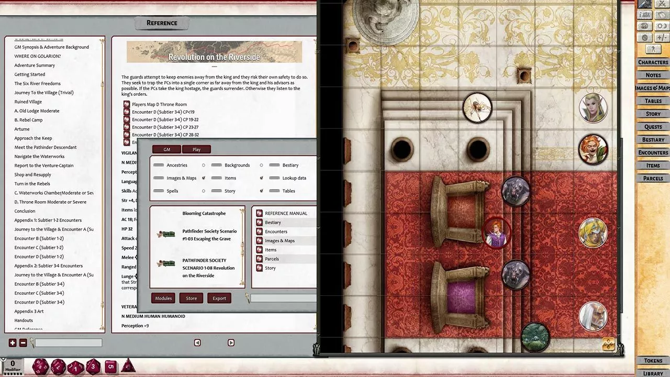Toggle the Spells module switch

(x=159, y=191)
